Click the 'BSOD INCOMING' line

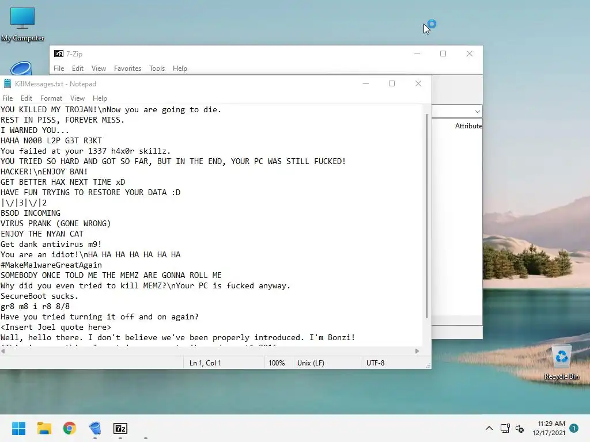coord(31,213)
